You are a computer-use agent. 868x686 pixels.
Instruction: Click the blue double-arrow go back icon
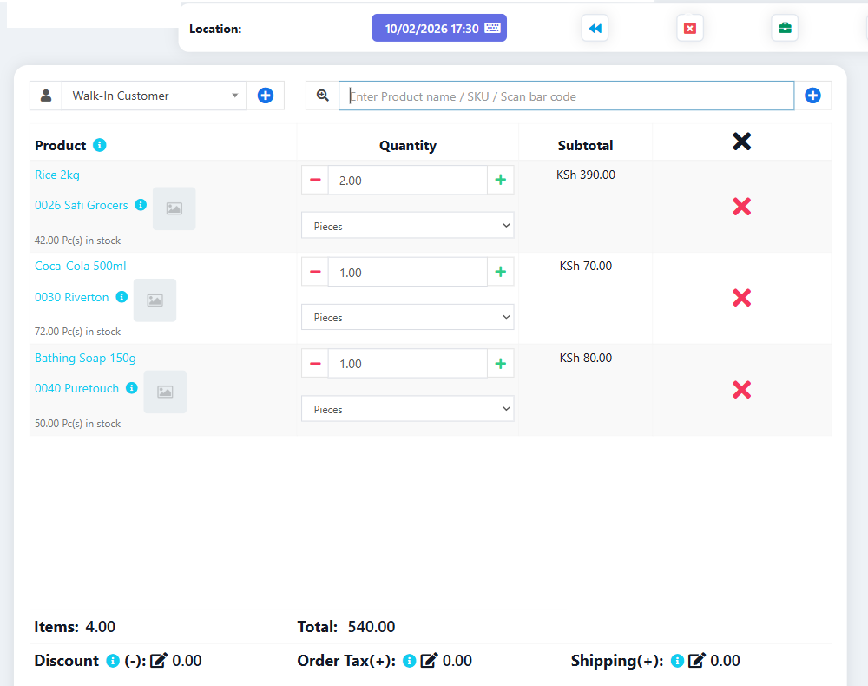click(595, 29)
